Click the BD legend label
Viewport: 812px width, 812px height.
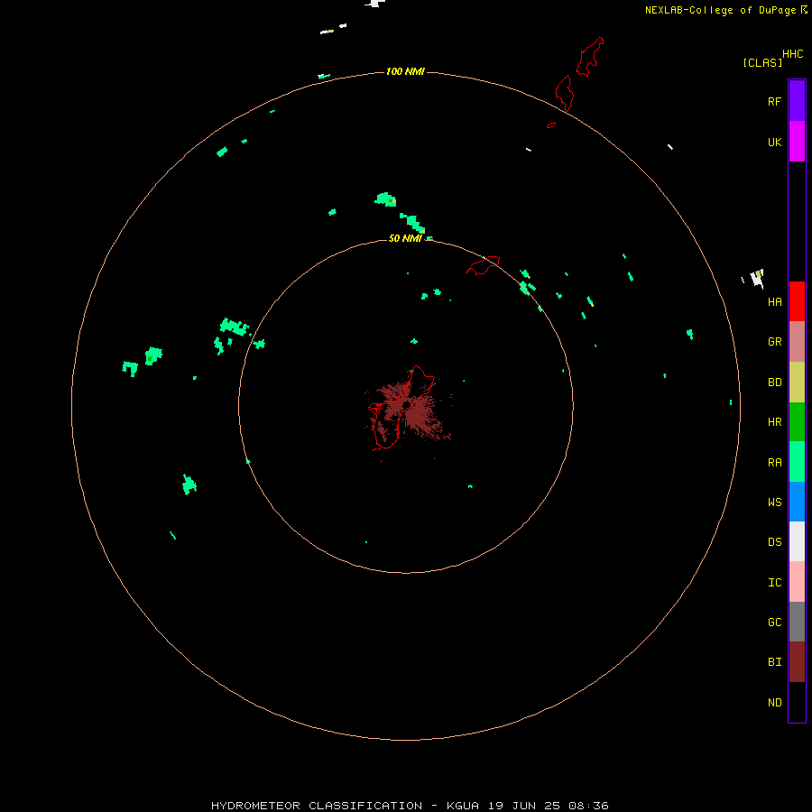(774, 382)
